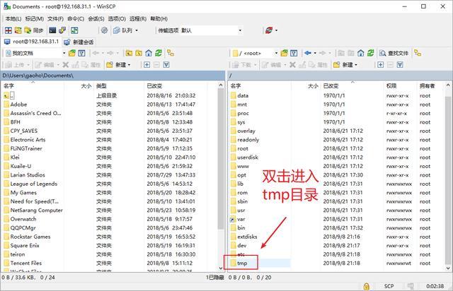Click local panel filter icon
This screenshot has height=291, width=453.
(82, 53)
